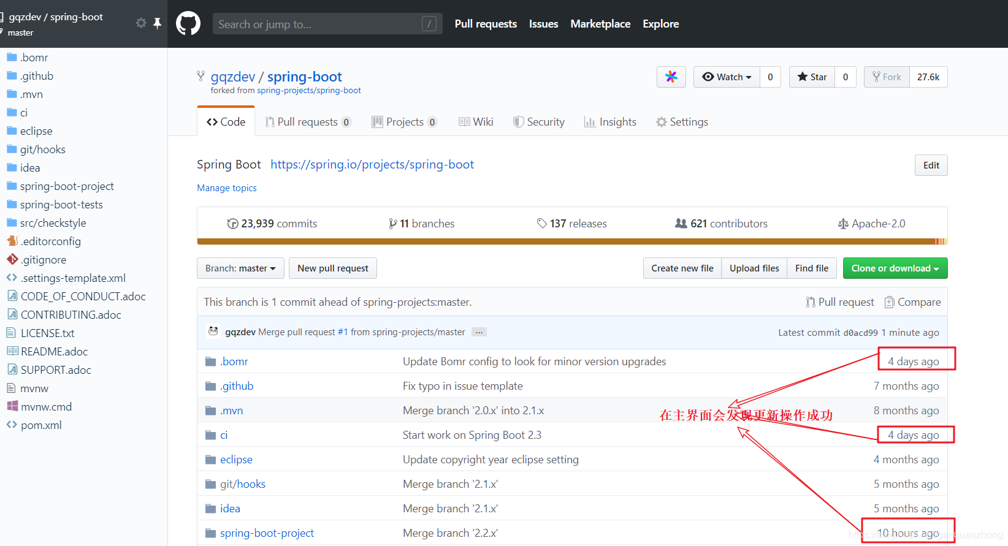Open the gqzdev owner link
The image size is (1008, 546).
click(x=233, y=77)
